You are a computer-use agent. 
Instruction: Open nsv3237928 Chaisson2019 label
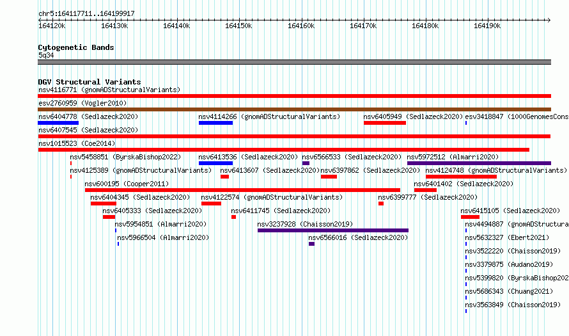point(305,224)
